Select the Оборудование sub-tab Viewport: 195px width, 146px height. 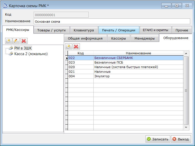tap(176, 38)
